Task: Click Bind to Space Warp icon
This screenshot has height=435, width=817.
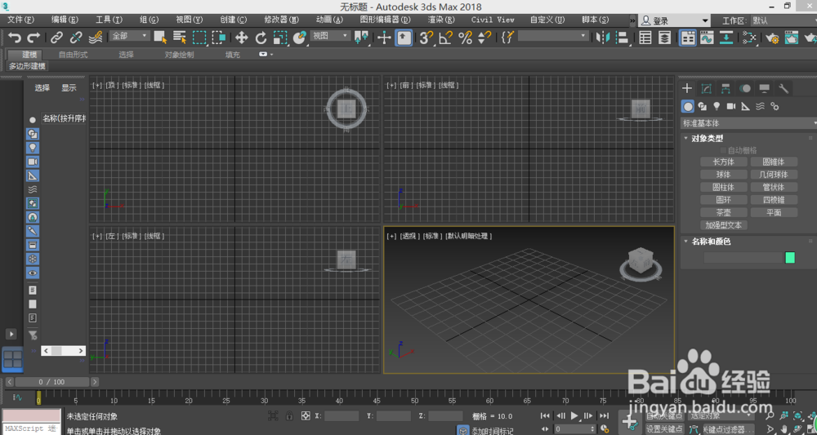Action: point(96,38)
